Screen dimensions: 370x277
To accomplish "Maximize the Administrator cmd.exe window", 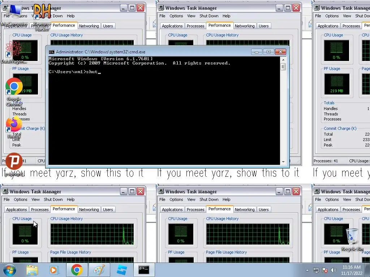I will tap(268, 52).
